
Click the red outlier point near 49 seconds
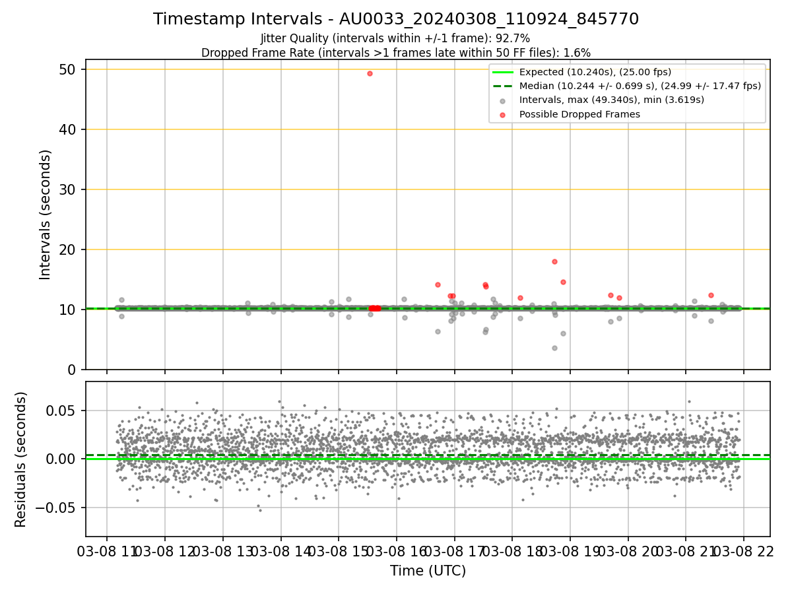[370, 73]
